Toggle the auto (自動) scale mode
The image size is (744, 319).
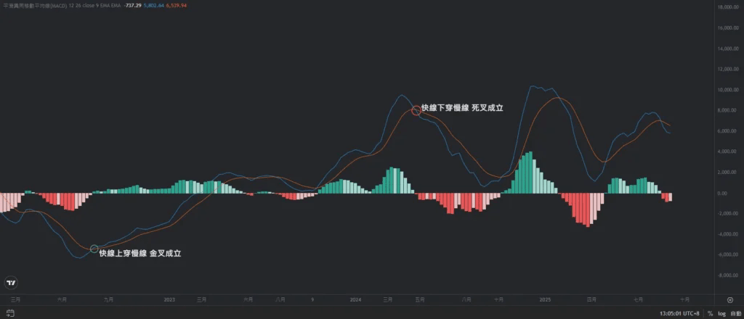click(735, 313)
